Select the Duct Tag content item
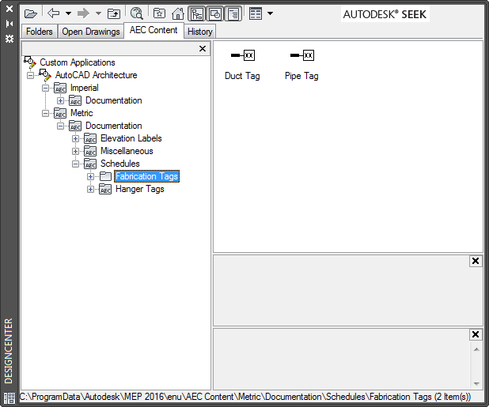The width and height of the screenshot is (489, 407). tap(242, 65)
